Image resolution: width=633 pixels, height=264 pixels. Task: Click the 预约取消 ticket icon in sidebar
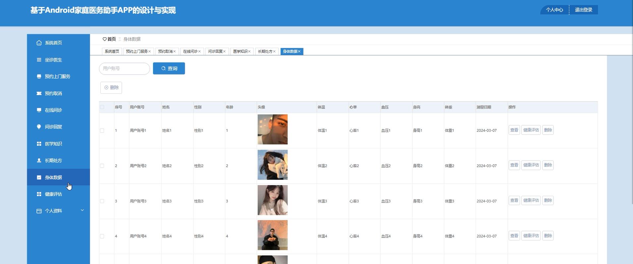[39, 93]
